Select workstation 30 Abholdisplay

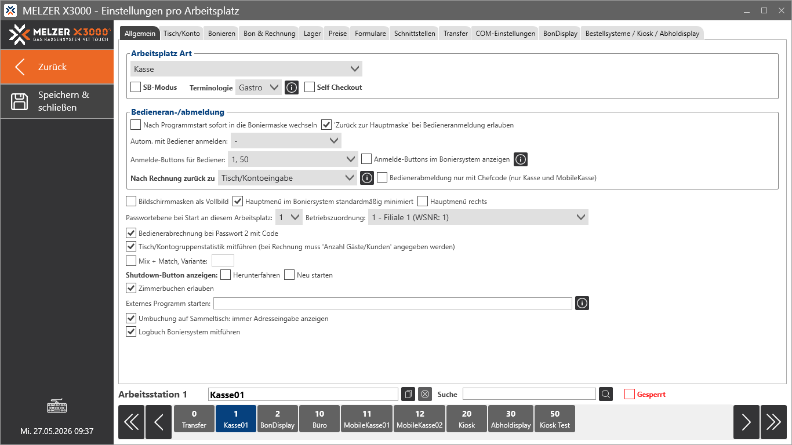(x=511, y=419)
